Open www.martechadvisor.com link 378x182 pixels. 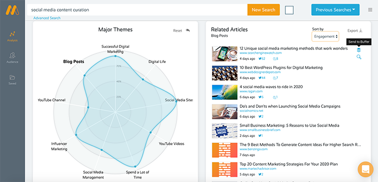click(x=258, y=168)
